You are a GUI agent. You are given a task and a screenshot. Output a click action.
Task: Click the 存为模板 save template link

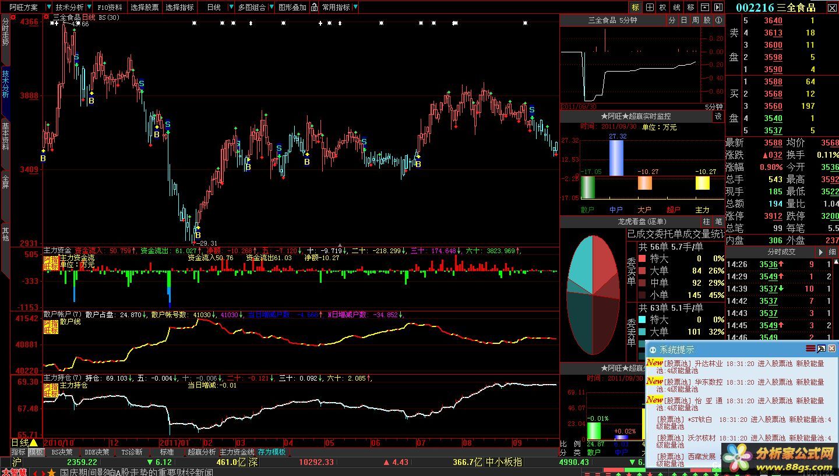(272, 452)
